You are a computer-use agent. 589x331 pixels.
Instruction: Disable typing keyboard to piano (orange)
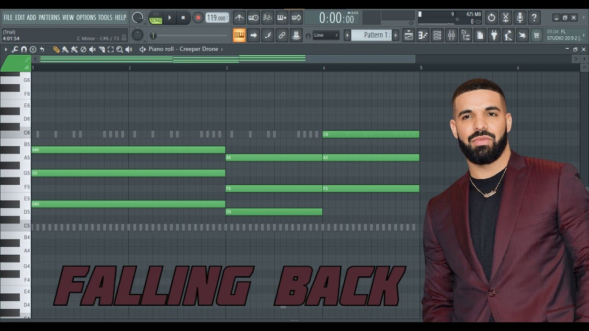(x=239, y=35)
